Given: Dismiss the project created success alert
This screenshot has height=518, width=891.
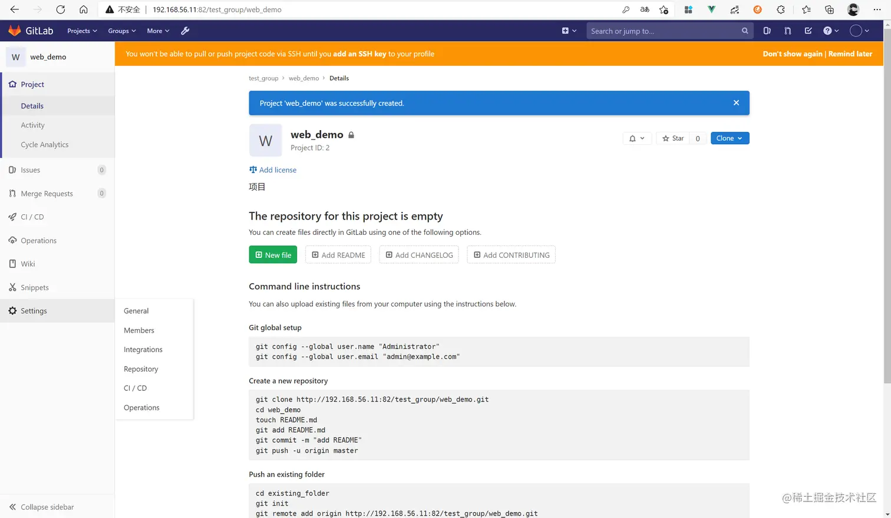Looking at the screenshot, I should tap(736, 102).
